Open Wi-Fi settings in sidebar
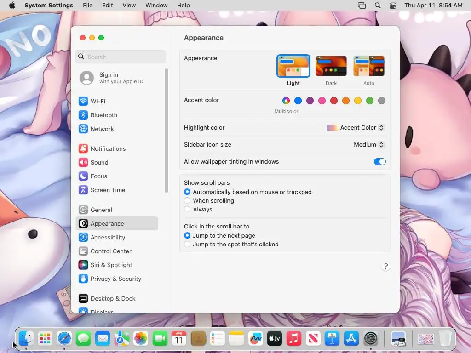Image resolution: width=471 pixels, height=353 pixels. tap(116, 101)
